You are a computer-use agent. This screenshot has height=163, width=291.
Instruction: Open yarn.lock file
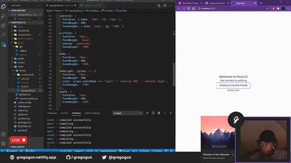coord(22,130)
